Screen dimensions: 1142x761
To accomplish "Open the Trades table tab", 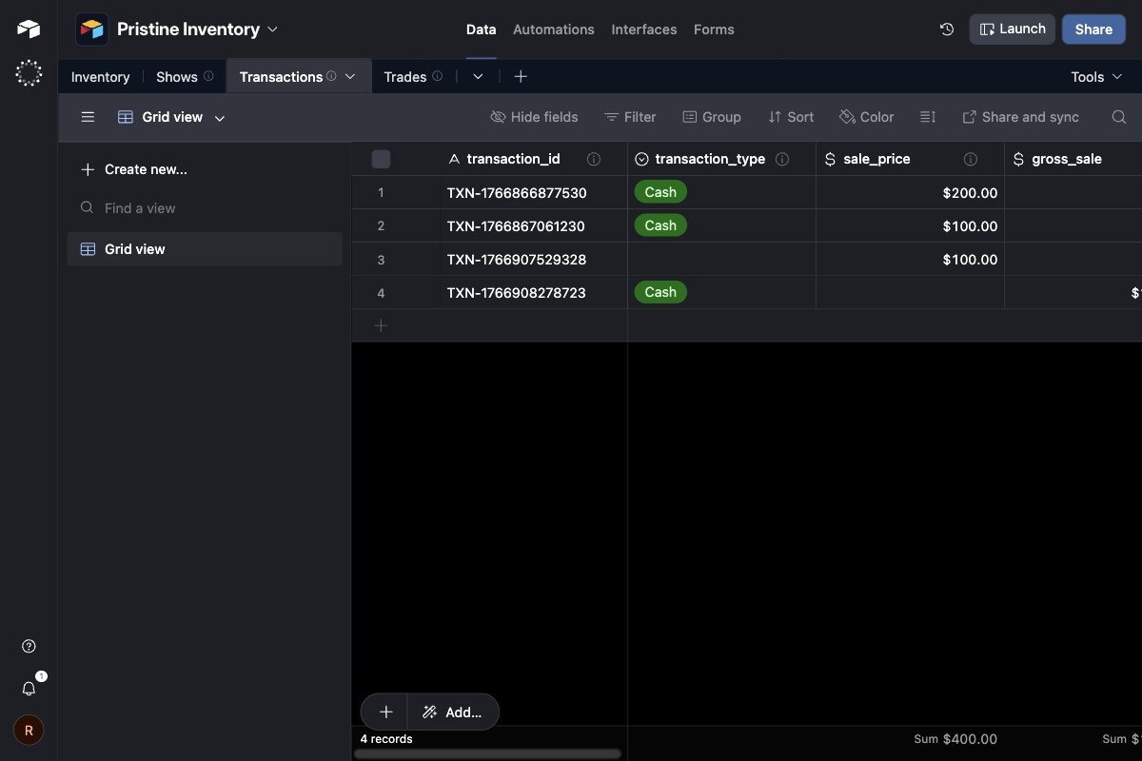I will click(404, 77).
